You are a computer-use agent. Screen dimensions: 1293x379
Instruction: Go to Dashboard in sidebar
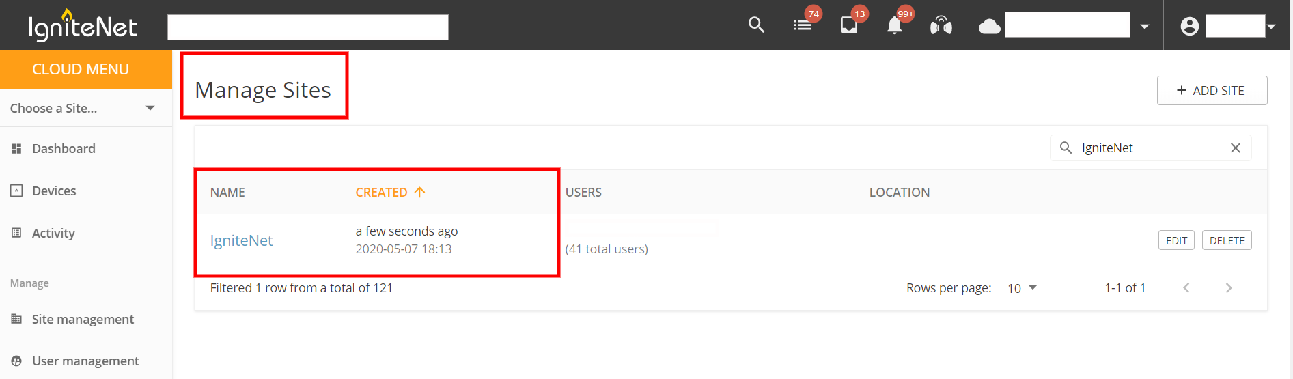click(x=64, y=148)
